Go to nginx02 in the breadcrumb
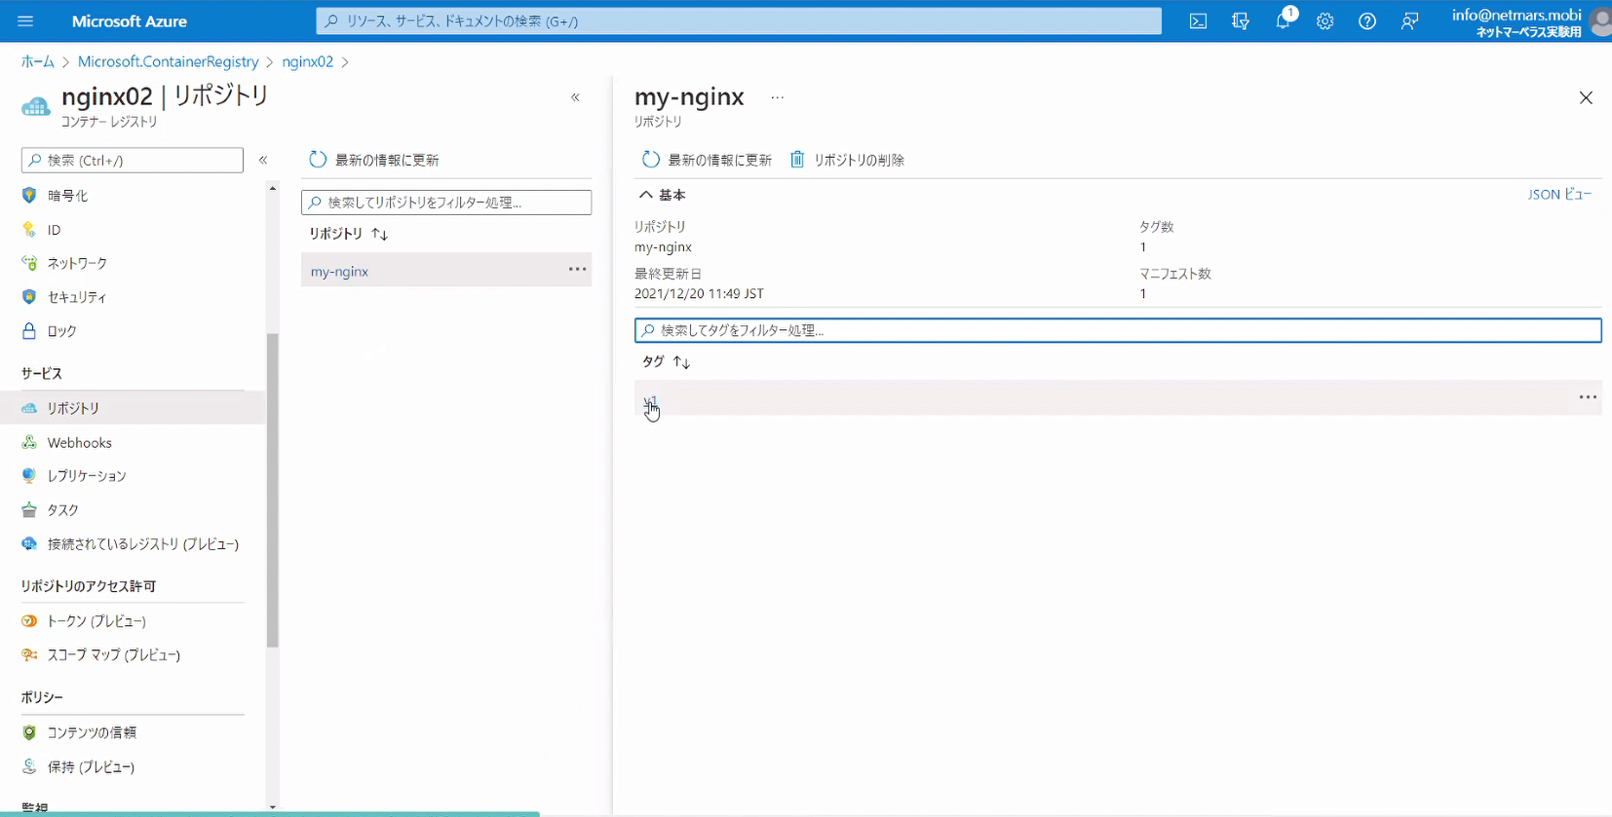The height and width of the screenshot is (817, 1612). pos(308,61)
